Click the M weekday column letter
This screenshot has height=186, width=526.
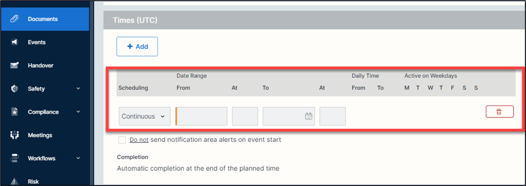tap(407, 88)
